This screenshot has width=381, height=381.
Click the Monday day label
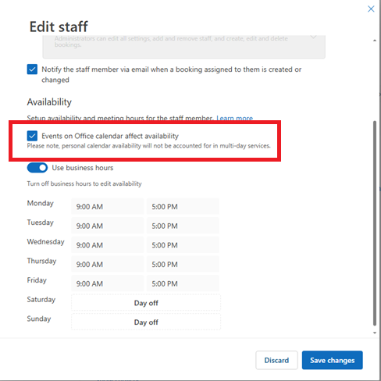tap(41, 203)
